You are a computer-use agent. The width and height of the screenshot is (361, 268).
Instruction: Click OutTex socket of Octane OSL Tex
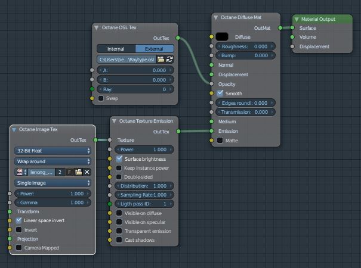(178, 38)
